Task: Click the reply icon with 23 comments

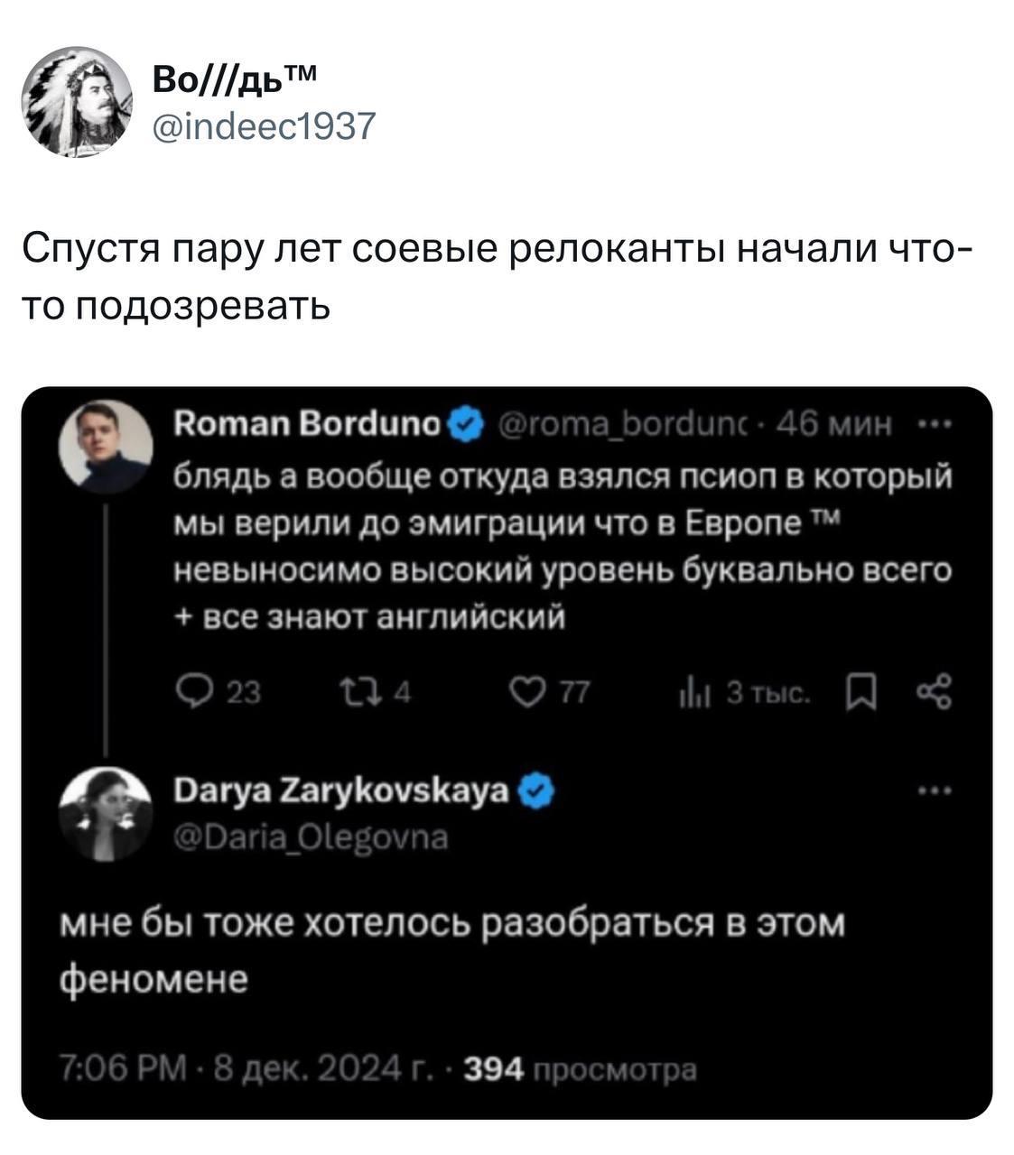Action: pos(191,692)
